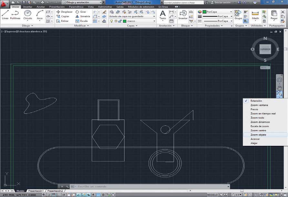
Task: Click the Grupo tool icon
Action: click(238, 15)
